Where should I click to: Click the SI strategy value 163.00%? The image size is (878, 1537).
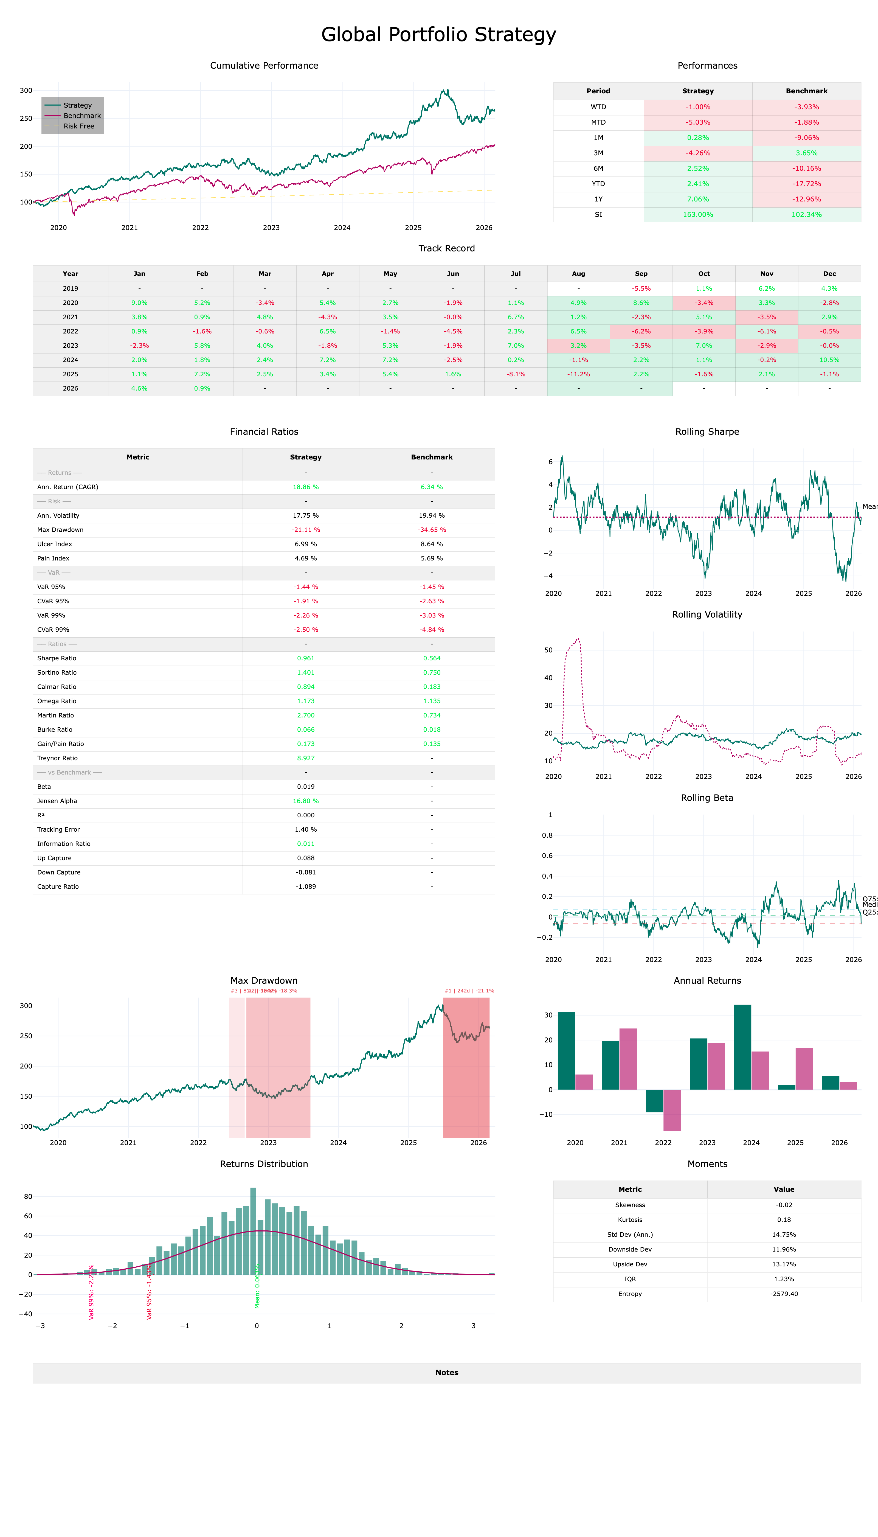698,215
